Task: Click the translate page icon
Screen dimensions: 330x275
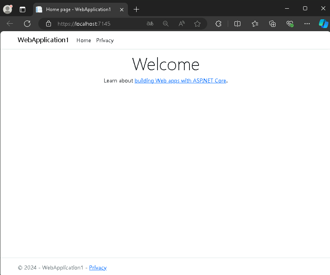Action: 150,24
